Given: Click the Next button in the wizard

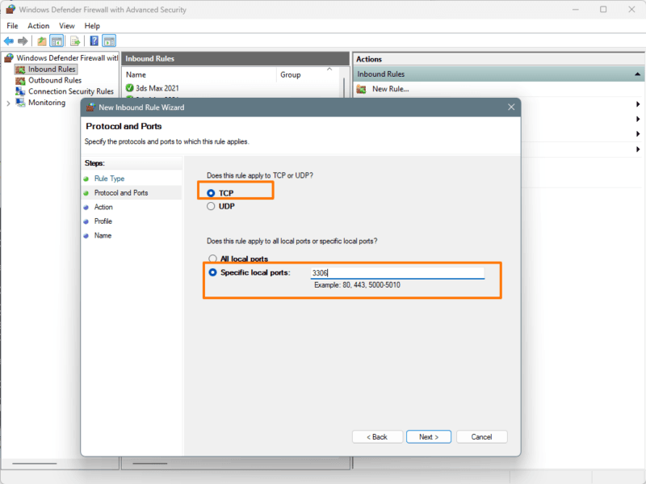Looking at the screenshot, I should click(x=429, y=437).
